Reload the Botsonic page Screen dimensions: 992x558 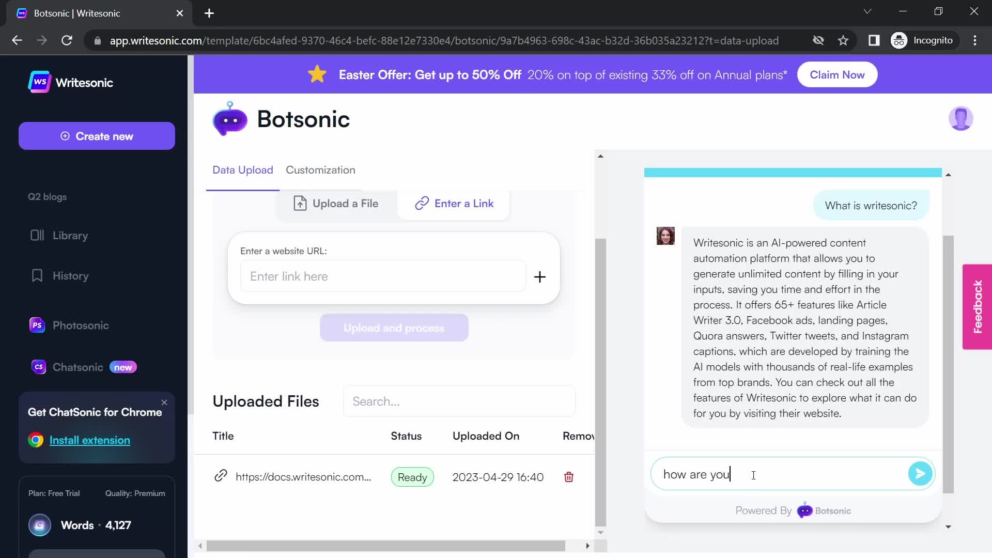click(67, 40)
